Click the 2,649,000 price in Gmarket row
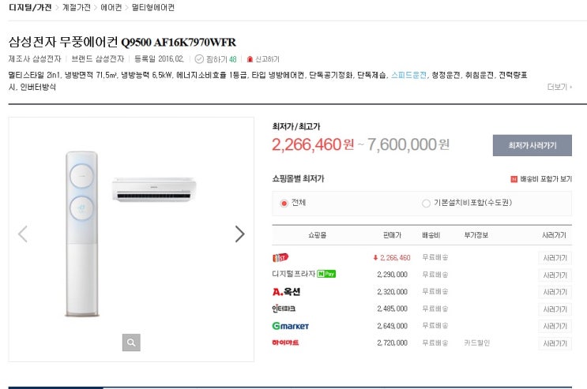Viewport: 587px width, 389px height. [x=392, y=326]
